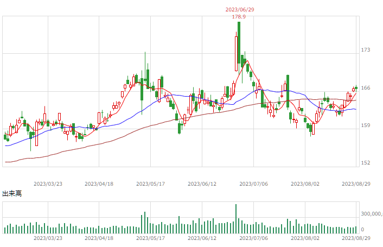383x247 pixels.
Task: Select 2023/04/18 date under the price chart
Action: coord(99,183)
